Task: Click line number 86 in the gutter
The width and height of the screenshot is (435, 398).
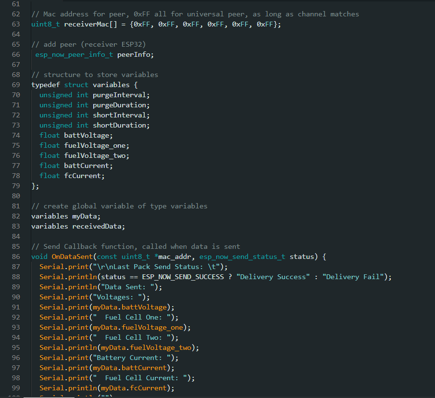Action: pos(16,257)
